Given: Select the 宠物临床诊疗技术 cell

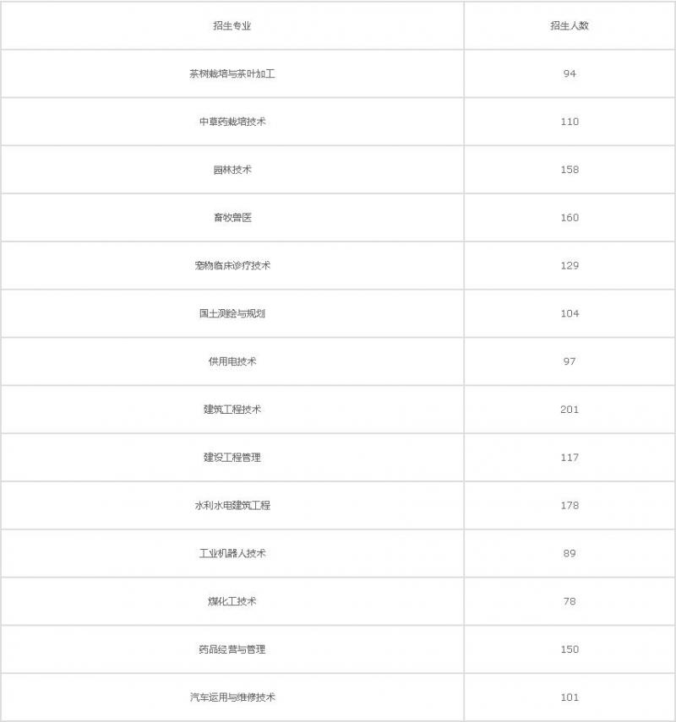Looking at the screenshot, I should (232, 265).
